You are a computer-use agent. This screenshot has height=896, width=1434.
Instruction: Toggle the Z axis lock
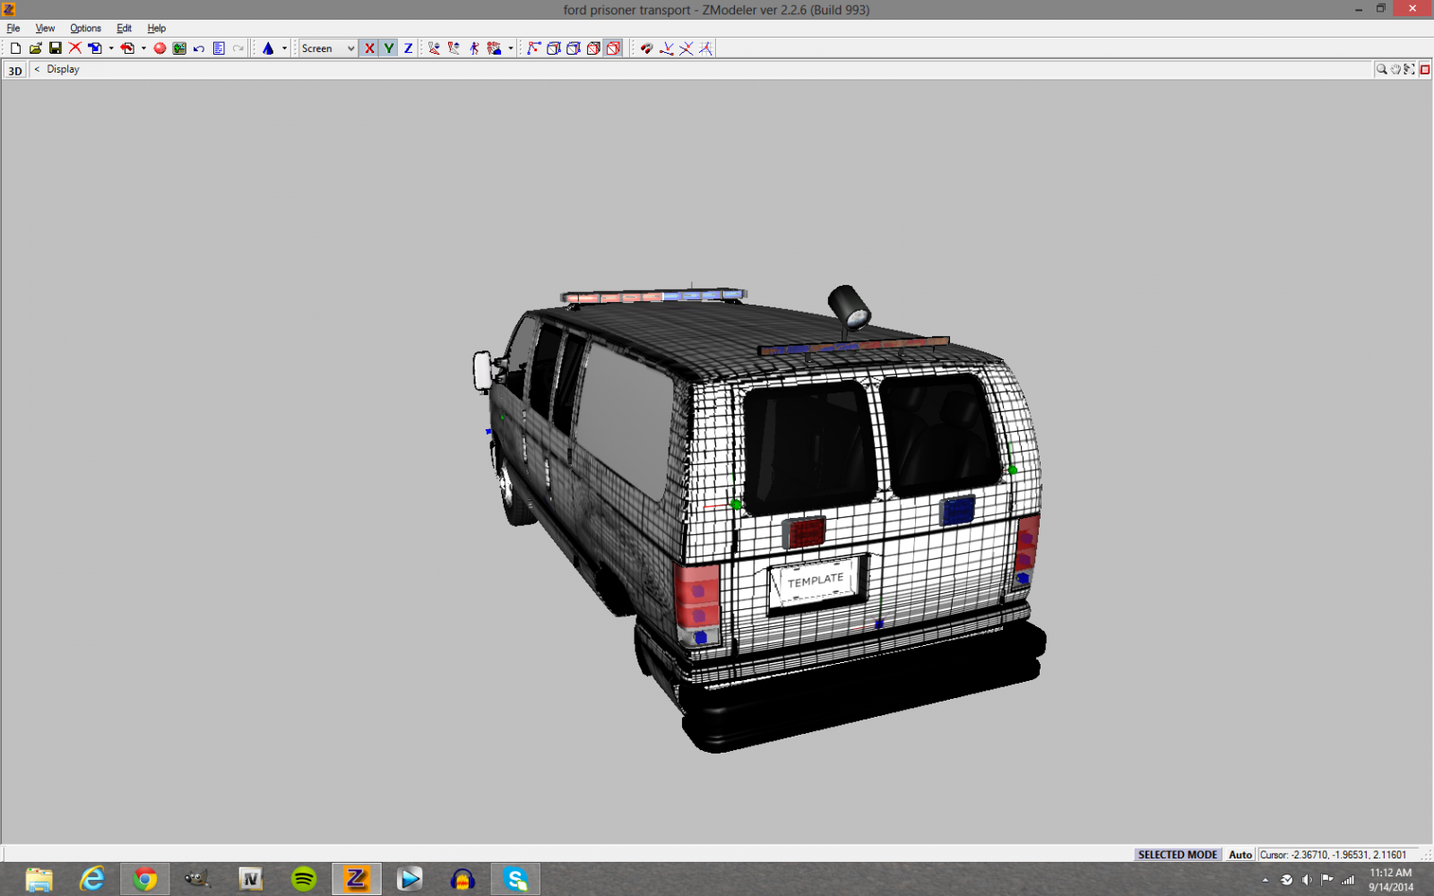(x=409, y=48)
